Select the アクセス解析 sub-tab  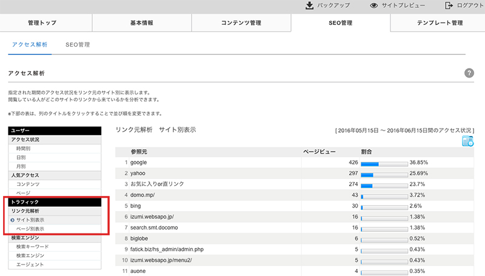[x=30, y=45]
